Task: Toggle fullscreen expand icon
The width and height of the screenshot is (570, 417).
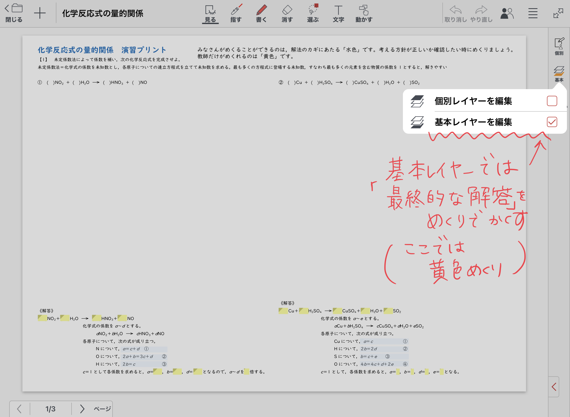Action: 558,13
